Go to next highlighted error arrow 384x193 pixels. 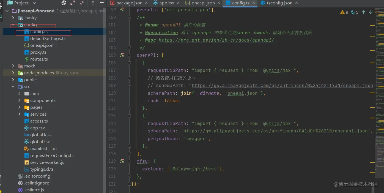click(371, 12)
